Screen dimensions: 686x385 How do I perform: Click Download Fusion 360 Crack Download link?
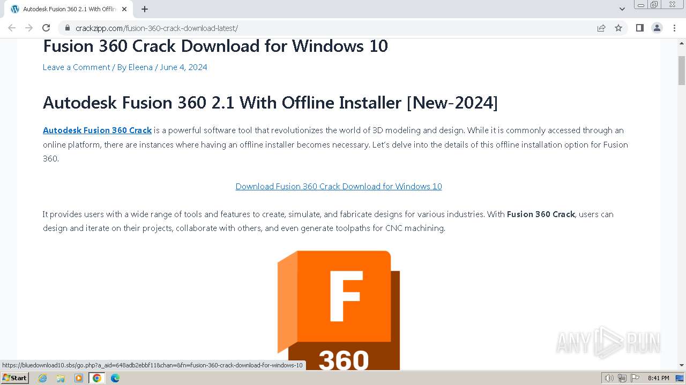point(339,186)
